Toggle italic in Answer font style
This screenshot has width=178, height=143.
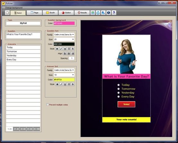click(61, 84)
